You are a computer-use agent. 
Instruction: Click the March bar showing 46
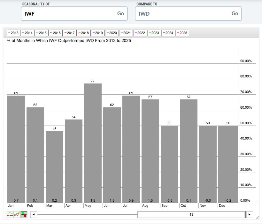coord(54,167)
